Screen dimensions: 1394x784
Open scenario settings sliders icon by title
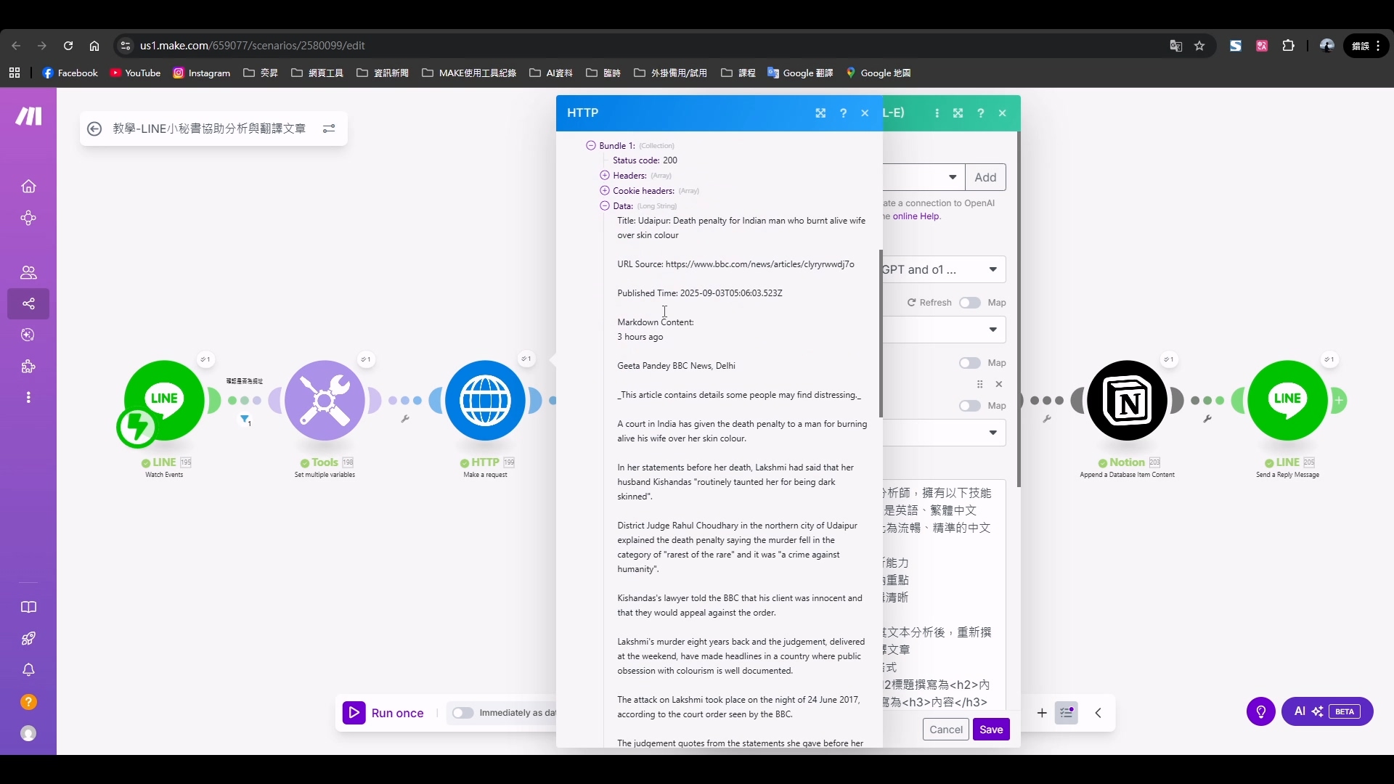coord(329,128)
